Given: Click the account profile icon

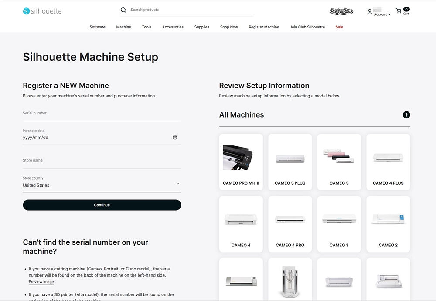Looking at the screenshot, I should (x=370, y=12).
